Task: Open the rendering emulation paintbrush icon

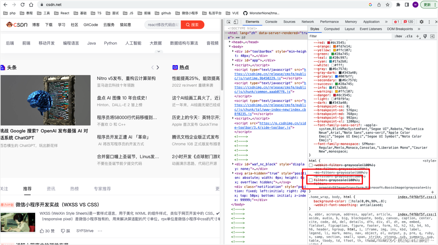Action: (425, 36)
